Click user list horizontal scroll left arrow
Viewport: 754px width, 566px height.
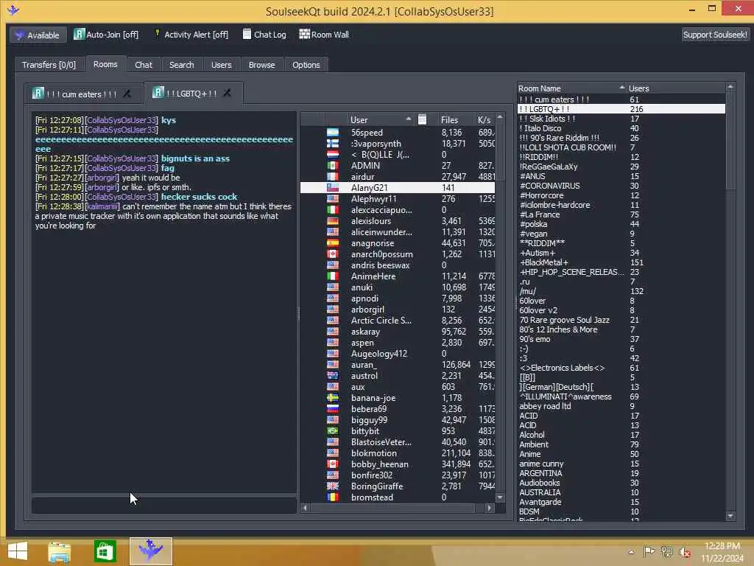pos(306,508)
